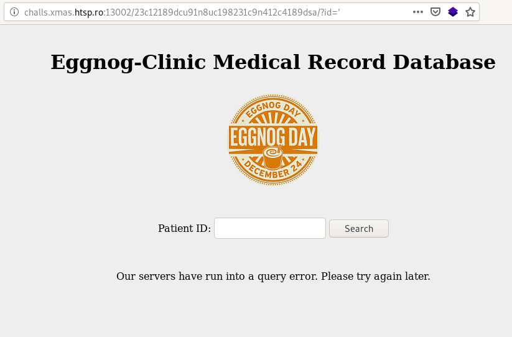The image size is (512, 337).
Task: Bookmark this page with the star icon
Action: pyautogui.click(x=470, y=12)
